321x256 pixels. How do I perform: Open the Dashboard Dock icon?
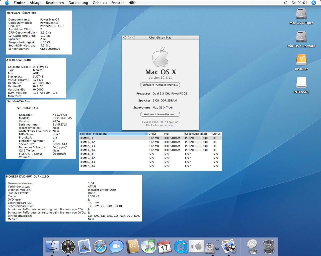tap(68, 246)
